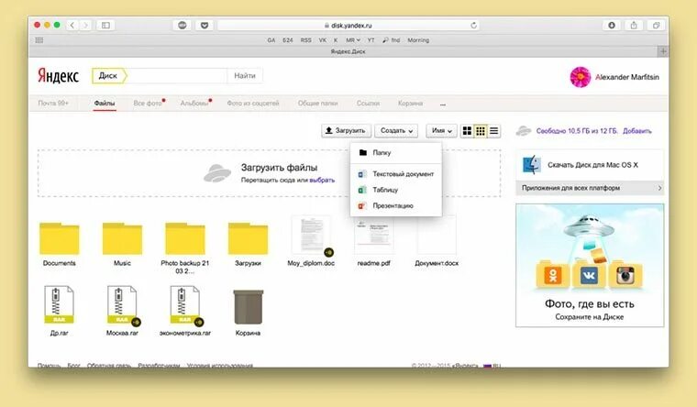697x407 pixels.
Task: Open the Safari downloads icon
Action: click(x=612, y=26)
